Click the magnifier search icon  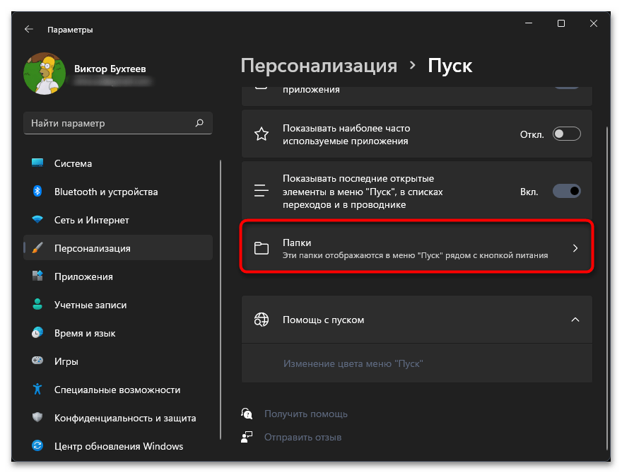tap(199, 123)
